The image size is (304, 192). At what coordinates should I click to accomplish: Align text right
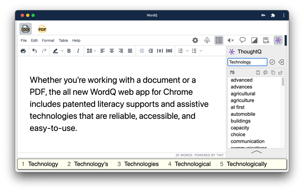[121, 51]
